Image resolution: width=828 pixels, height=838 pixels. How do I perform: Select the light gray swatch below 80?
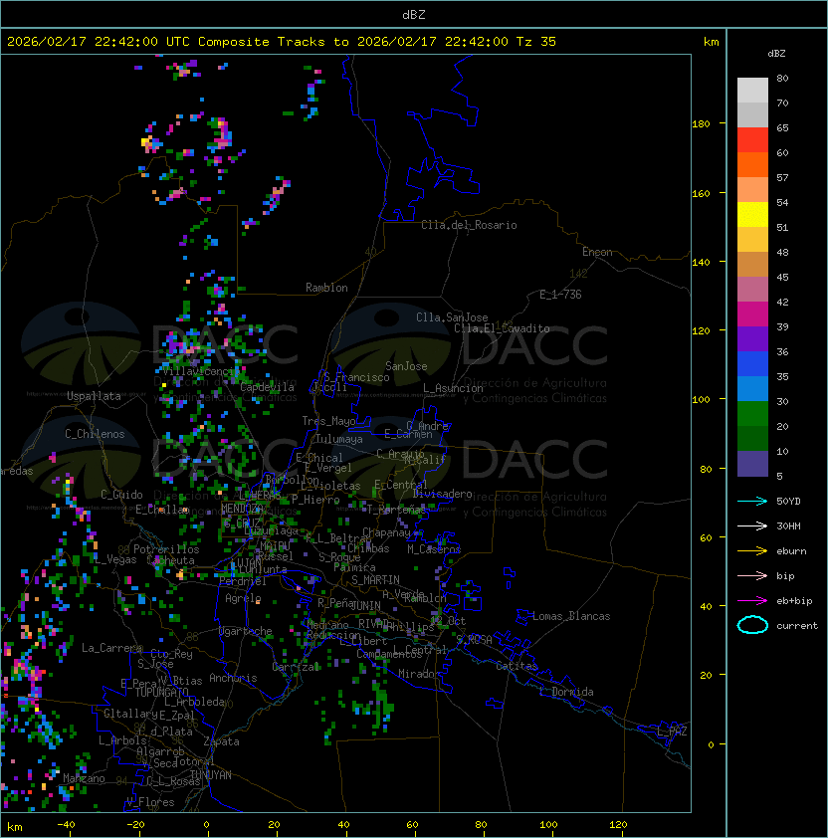[x=752, y=91]
